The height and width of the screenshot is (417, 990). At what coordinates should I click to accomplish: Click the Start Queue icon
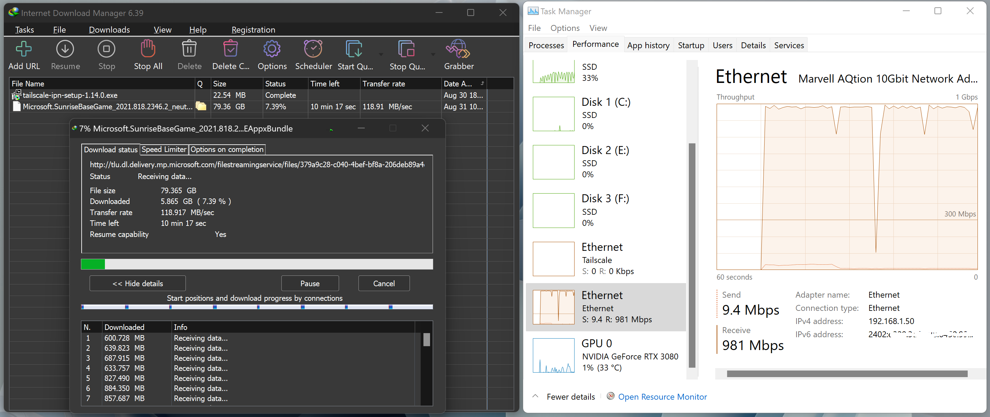coord(354,50)
